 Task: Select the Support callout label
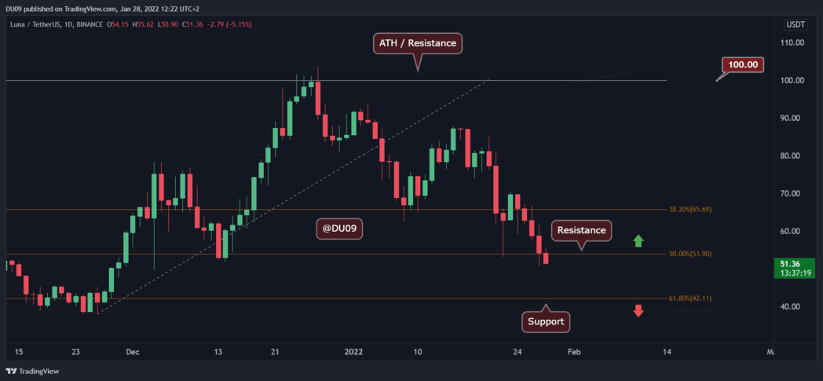[x=545, y=321]
